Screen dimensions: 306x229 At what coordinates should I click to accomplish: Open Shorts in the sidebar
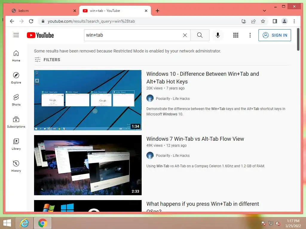(x=16, y=100)
